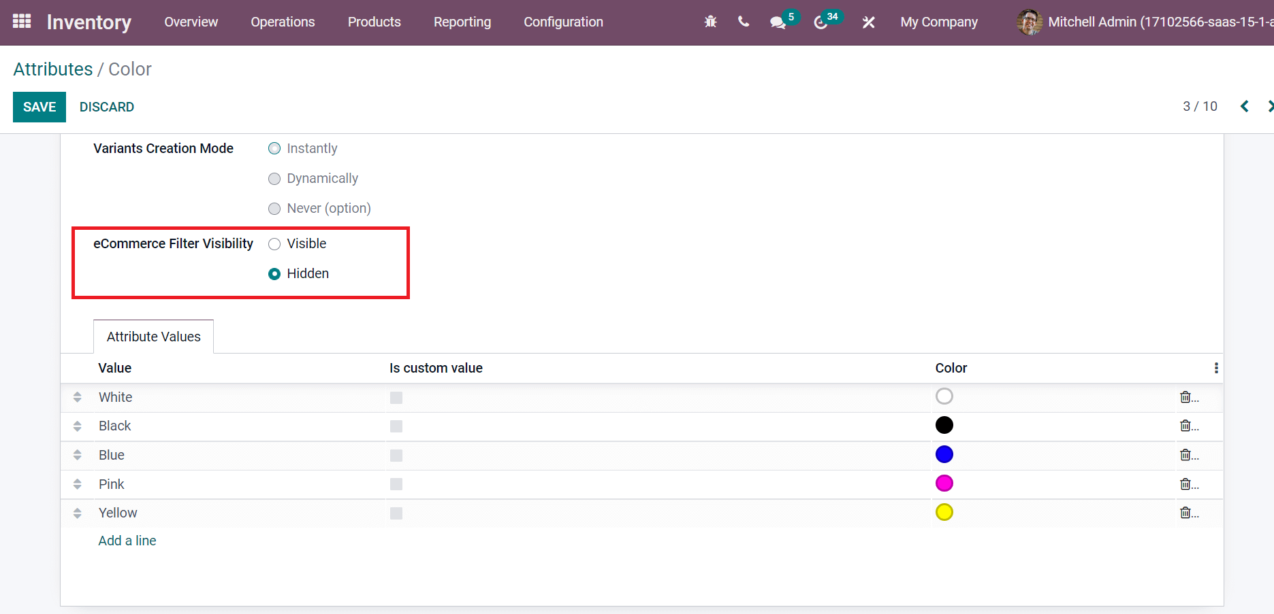
Task: Click the phone call icon
Action: click(744, 22)
